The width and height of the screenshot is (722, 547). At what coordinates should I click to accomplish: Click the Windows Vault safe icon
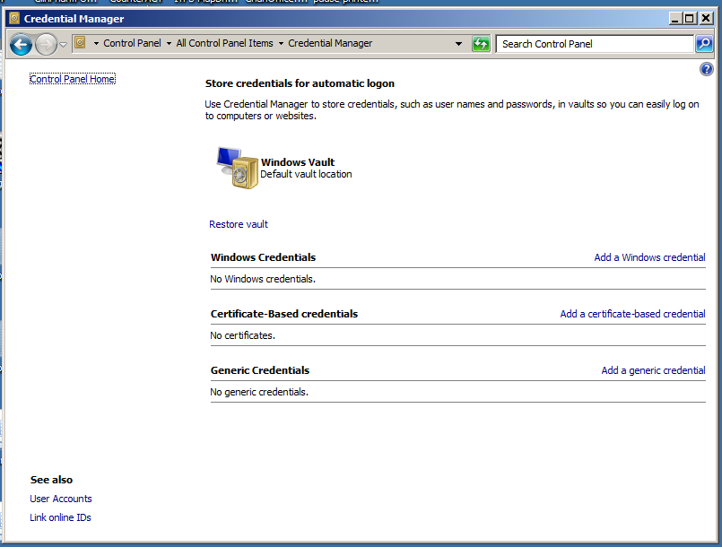point(238,168)
